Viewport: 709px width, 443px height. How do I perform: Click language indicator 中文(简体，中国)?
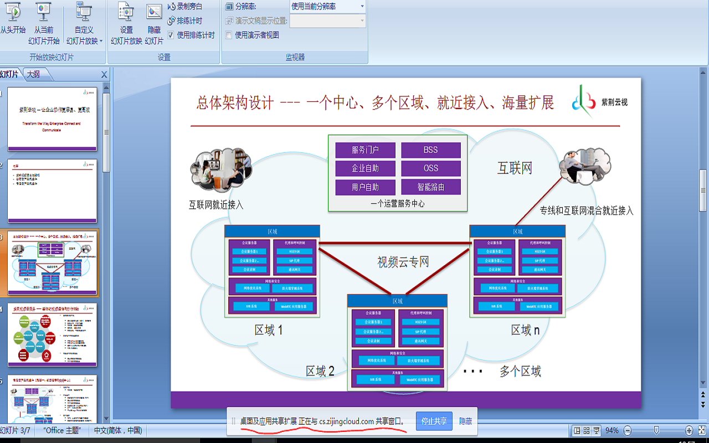[118, 430]
